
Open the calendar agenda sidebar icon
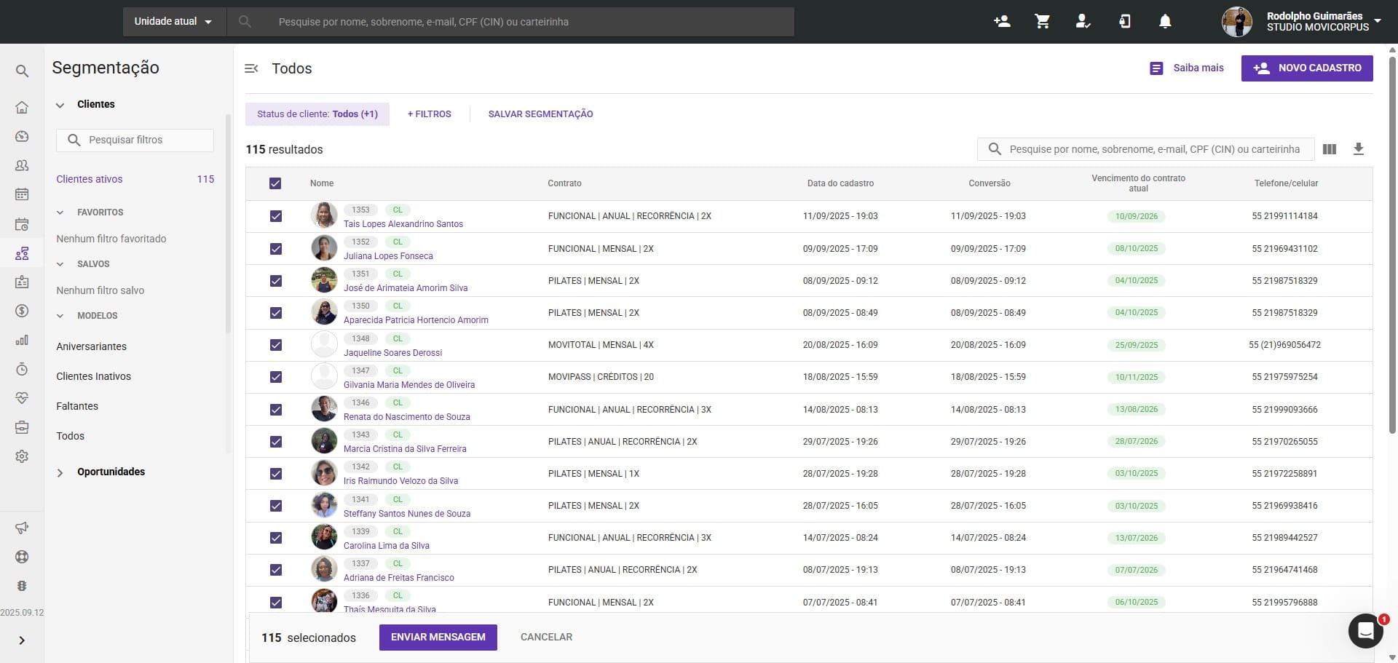pyautogui.click(x=22, y=194)
